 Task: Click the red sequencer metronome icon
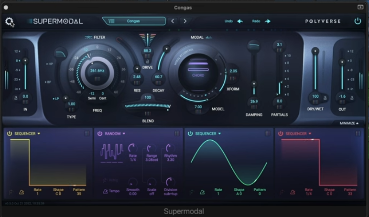[293, 192]
